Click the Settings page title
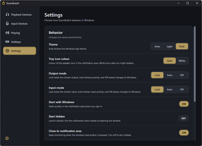The width and height of the screenshot is (202, 146). point(54,15)
